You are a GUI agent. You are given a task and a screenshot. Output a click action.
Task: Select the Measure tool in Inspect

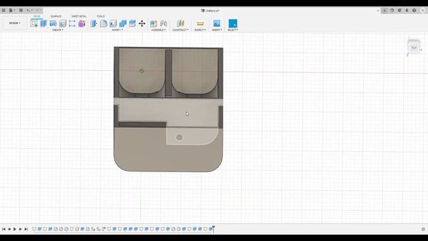click(x=200, y=23)
